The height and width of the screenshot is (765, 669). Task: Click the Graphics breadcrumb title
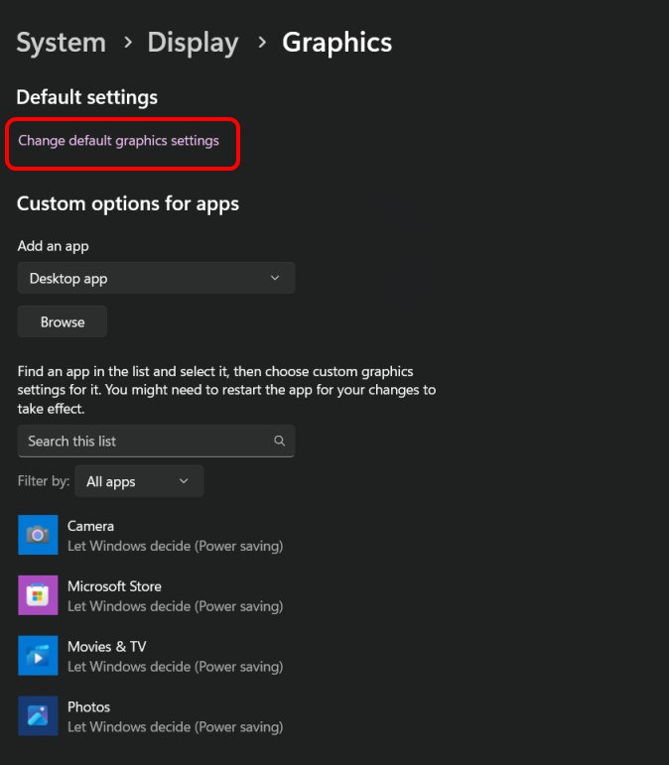(336, 43)
